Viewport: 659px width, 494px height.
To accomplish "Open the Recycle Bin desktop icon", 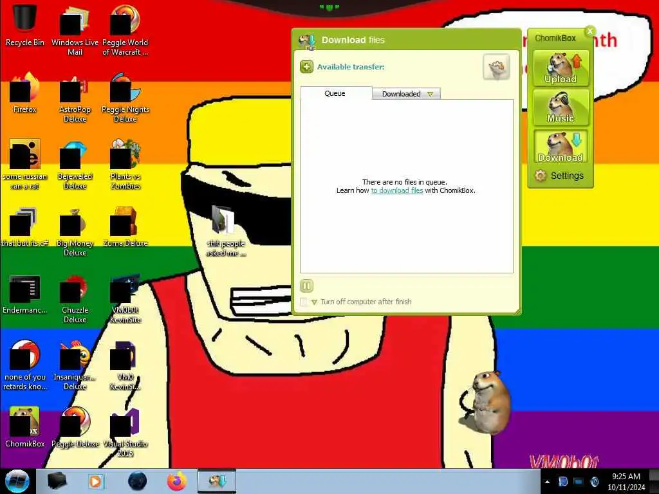I will pos(25,24).
